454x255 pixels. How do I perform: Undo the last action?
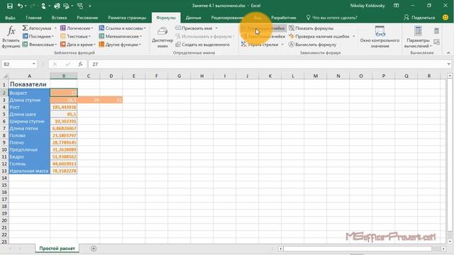(x=20, y=6)
